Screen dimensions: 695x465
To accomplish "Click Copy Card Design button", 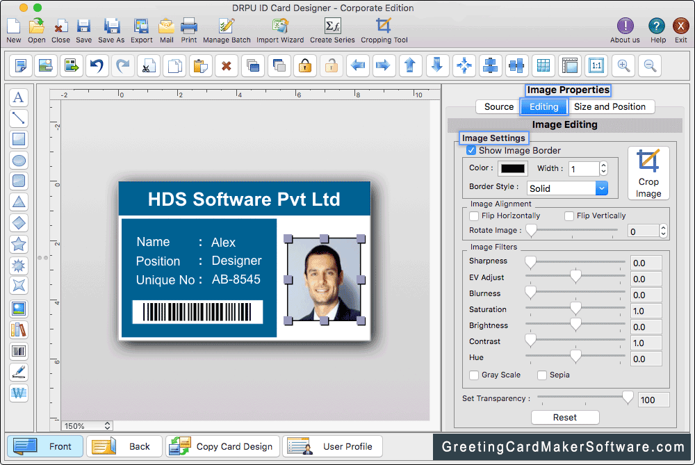I will tap(223, 446).
